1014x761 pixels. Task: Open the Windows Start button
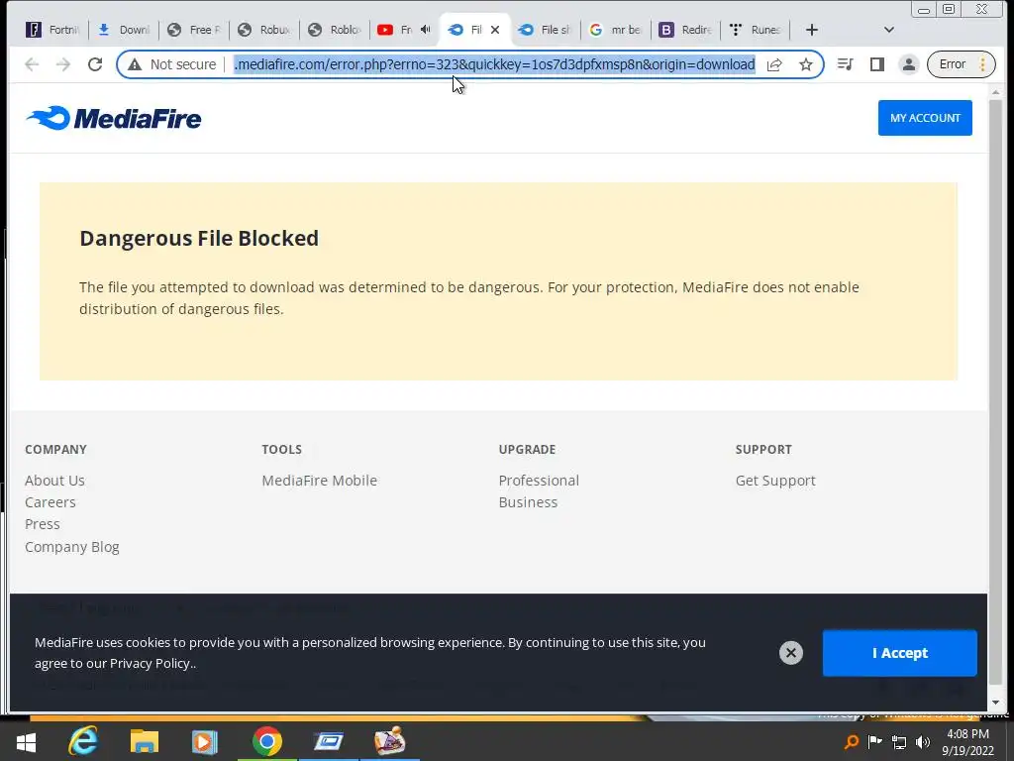pos(26,741)
